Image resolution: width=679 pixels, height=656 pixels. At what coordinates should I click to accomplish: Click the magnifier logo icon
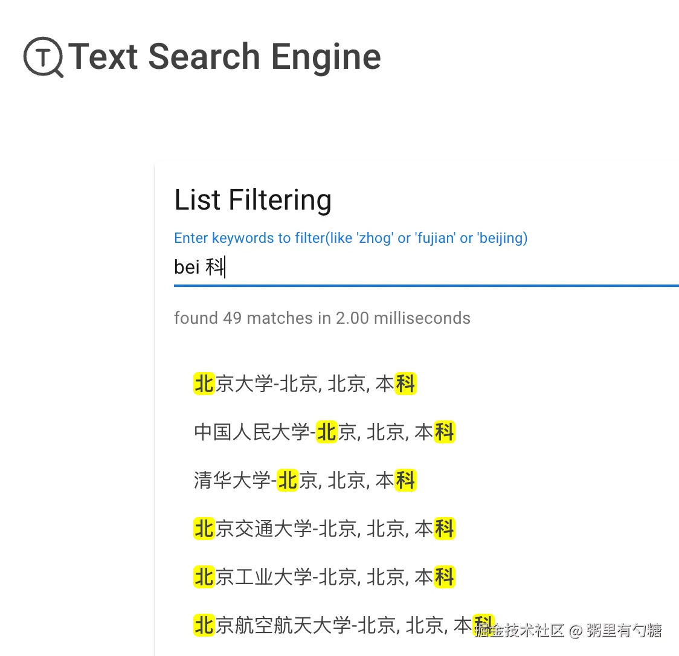tap(43, 58)
